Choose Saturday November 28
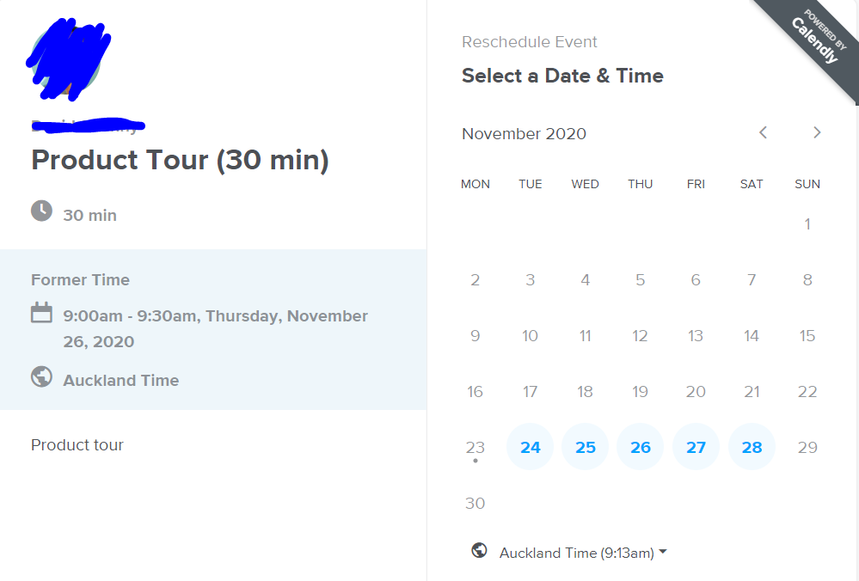The width and height of the screenshot is (859, 581). (x=752, y=447)
